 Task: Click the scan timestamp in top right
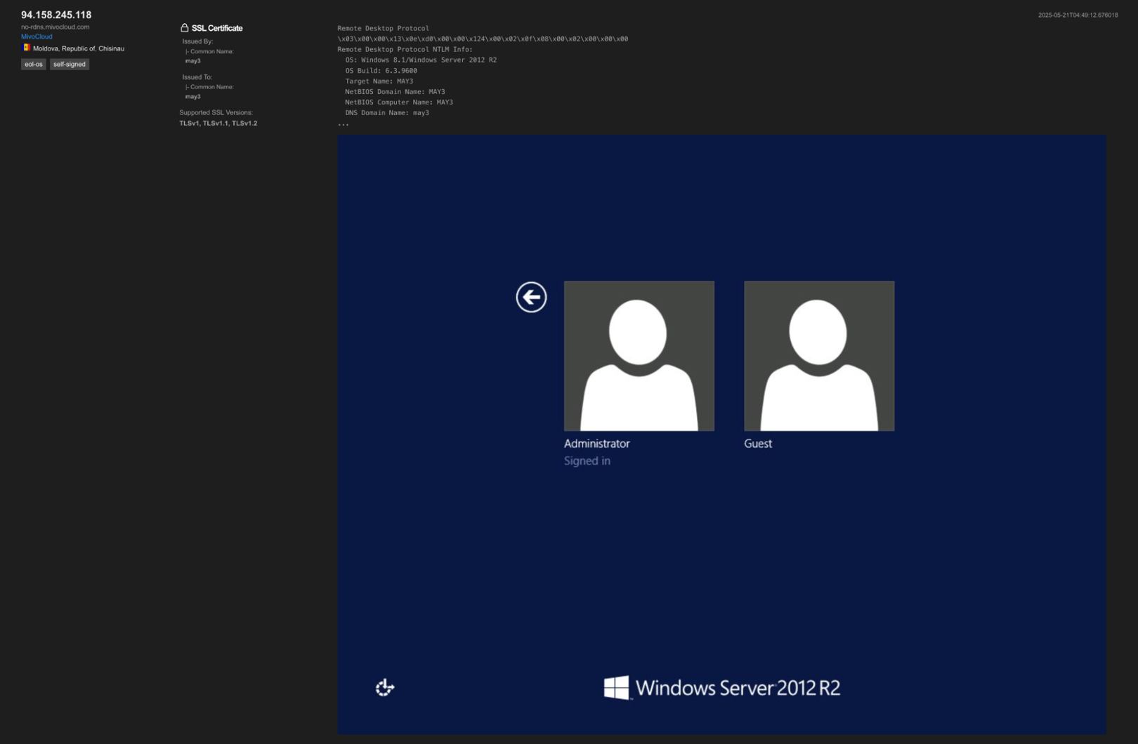pyautogui.click(x=1078, y=15)
